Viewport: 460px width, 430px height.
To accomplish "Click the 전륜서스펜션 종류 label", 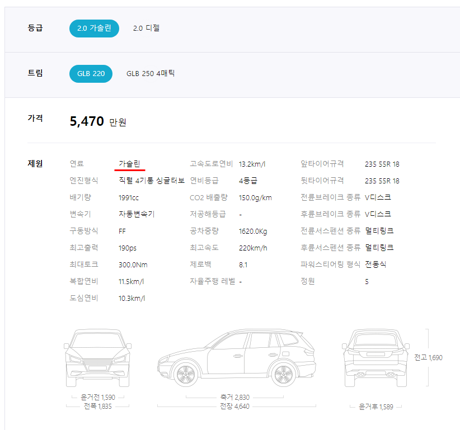I will click(x=330, y=231).
